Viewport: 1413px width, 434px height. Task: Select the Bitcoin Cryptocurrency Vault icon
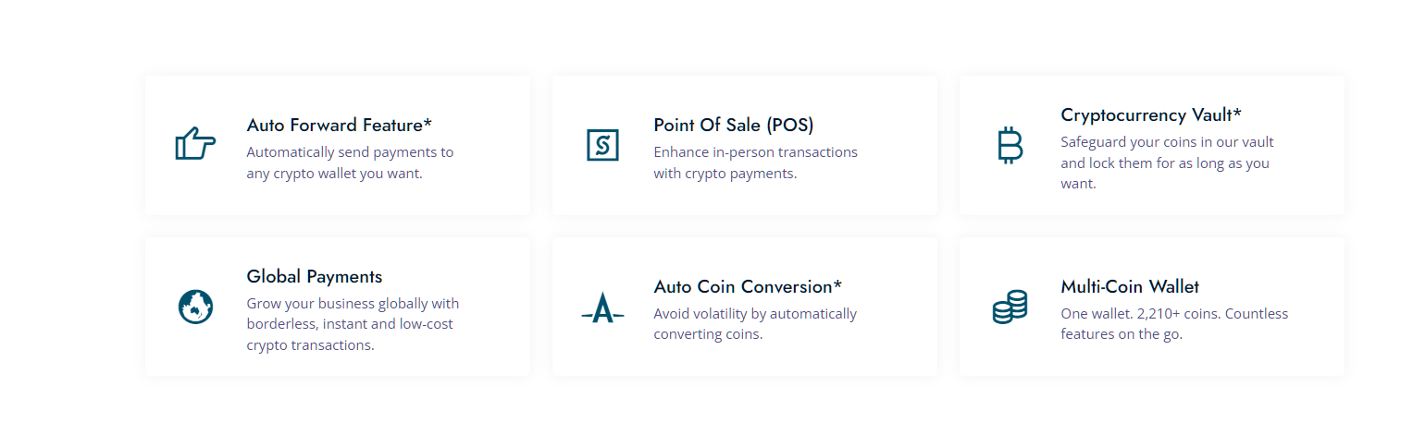tap(1010, 145)
